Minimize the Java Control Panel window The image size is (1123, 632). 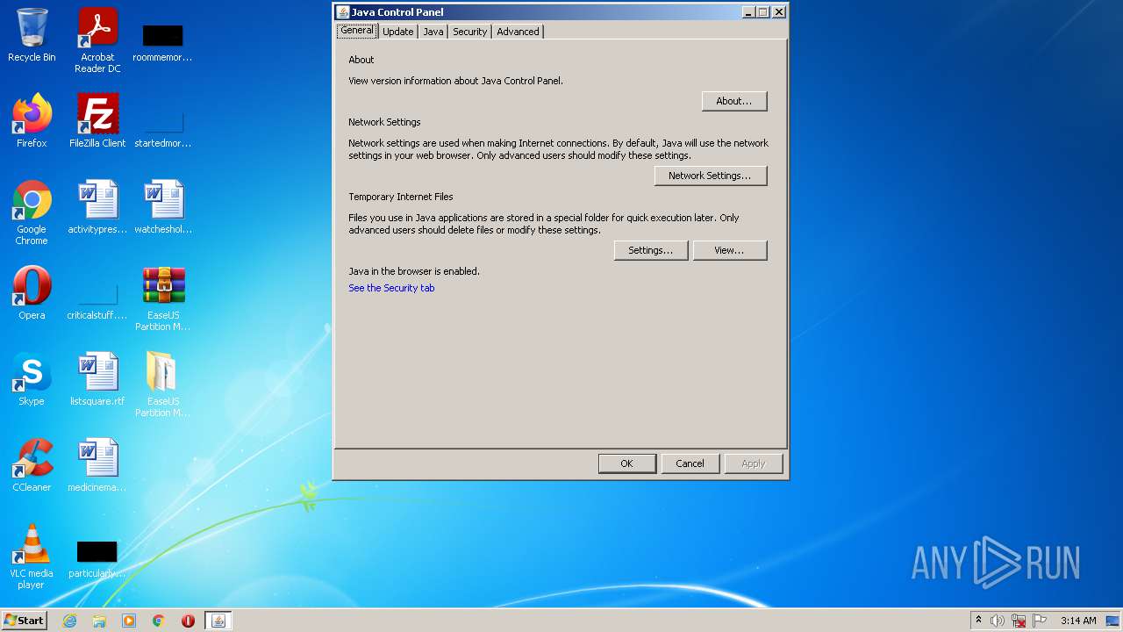tap(748, 12)
